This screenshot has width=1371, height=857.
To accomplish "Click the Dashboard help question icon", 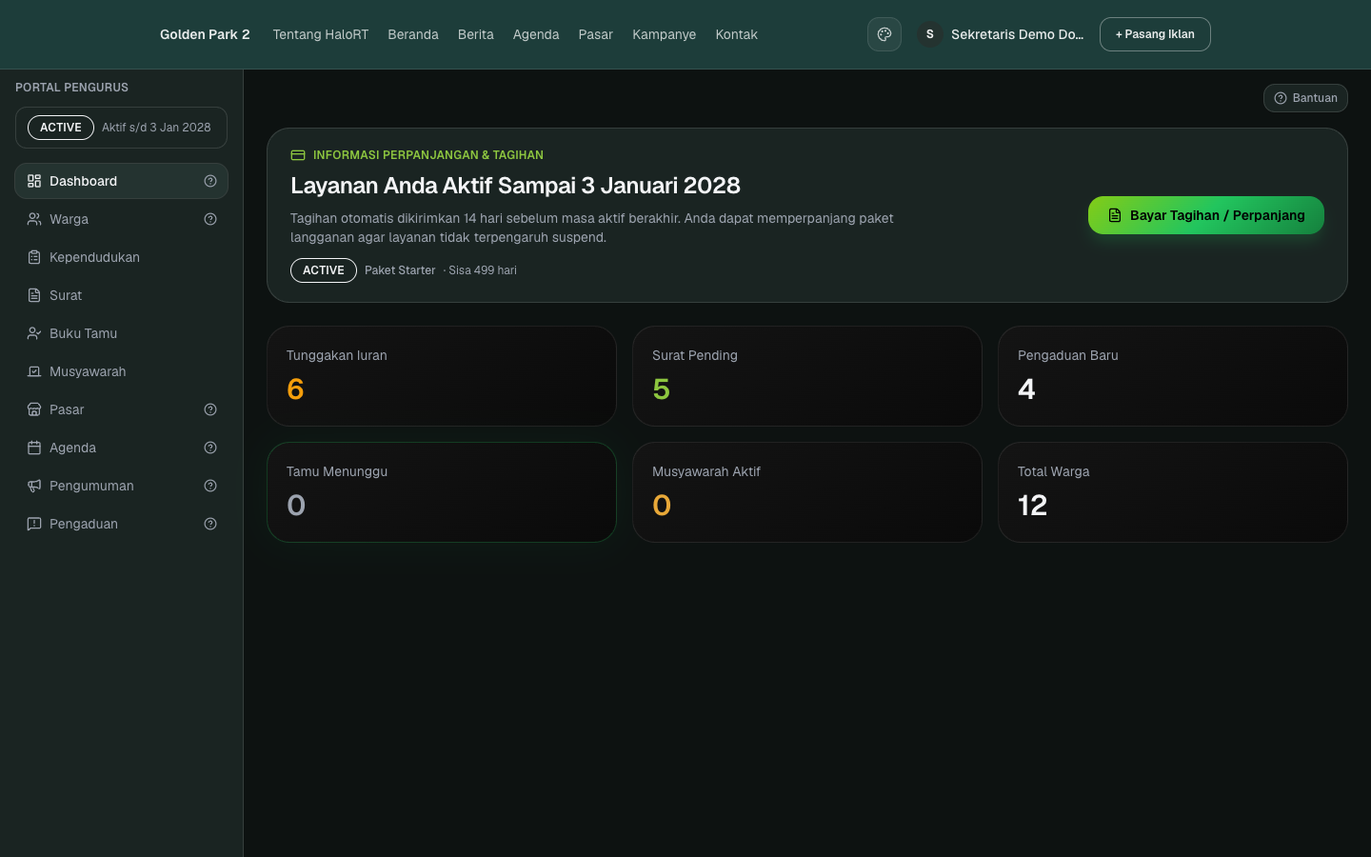I will 210,181.
